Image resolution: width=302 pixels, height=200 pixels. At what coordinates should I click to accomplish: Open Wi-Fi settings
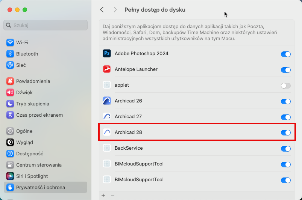coord(46,42)
